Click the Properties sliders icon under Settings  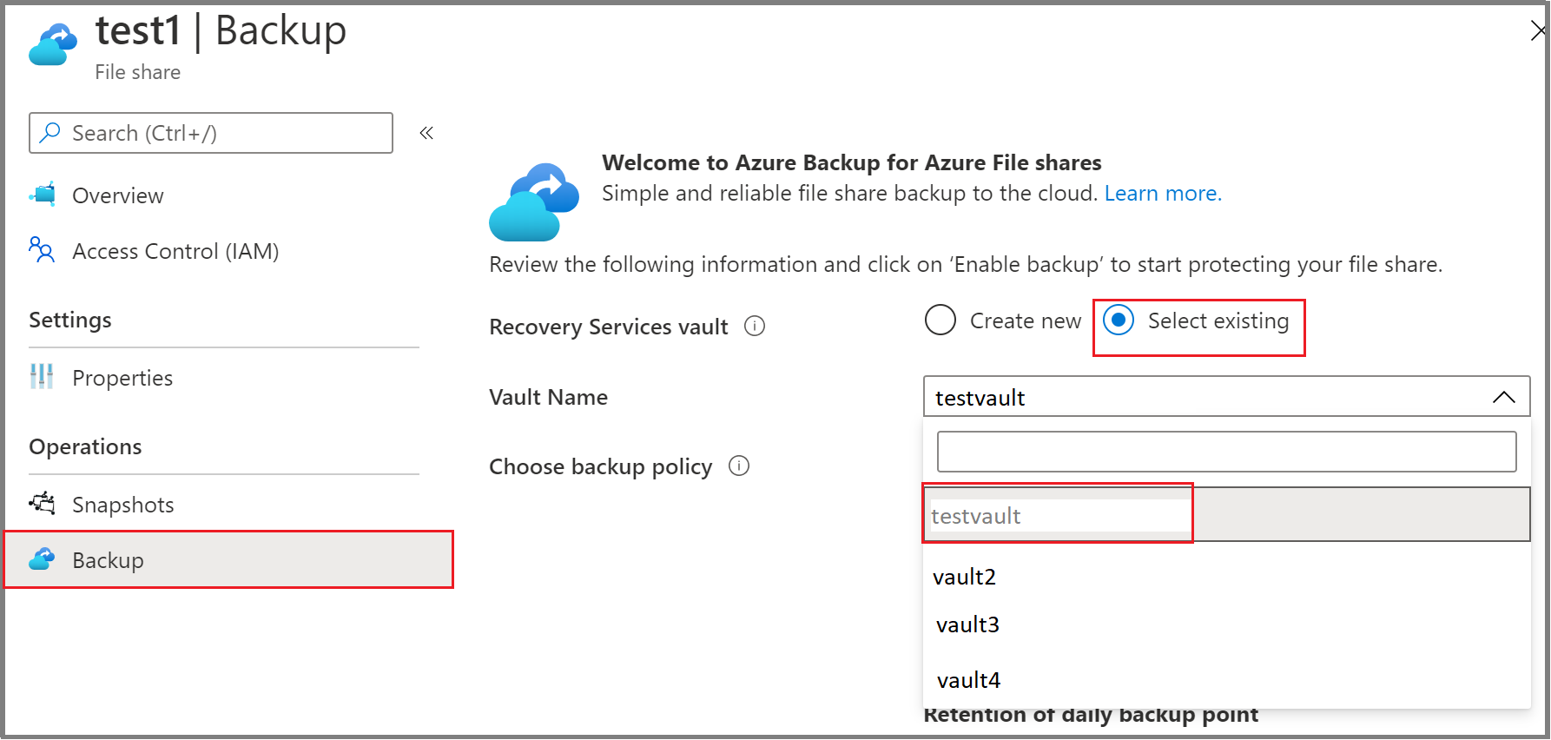pyautogui.click(x=41, y=377)
